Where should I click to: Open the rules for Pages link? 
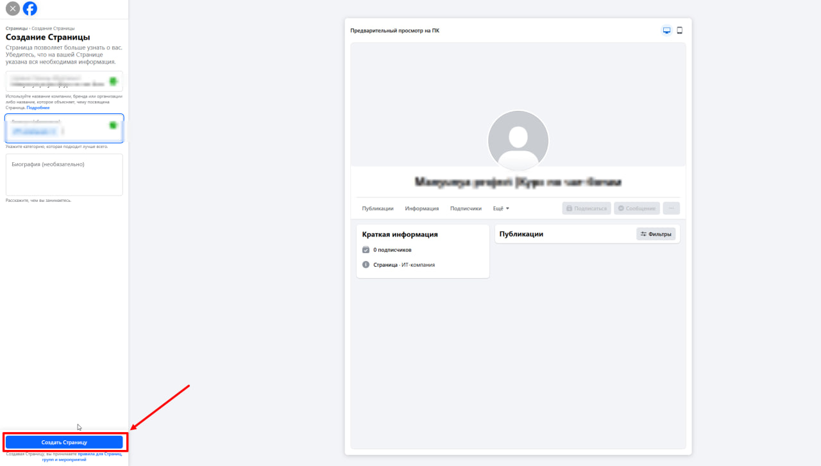point(99,454)
